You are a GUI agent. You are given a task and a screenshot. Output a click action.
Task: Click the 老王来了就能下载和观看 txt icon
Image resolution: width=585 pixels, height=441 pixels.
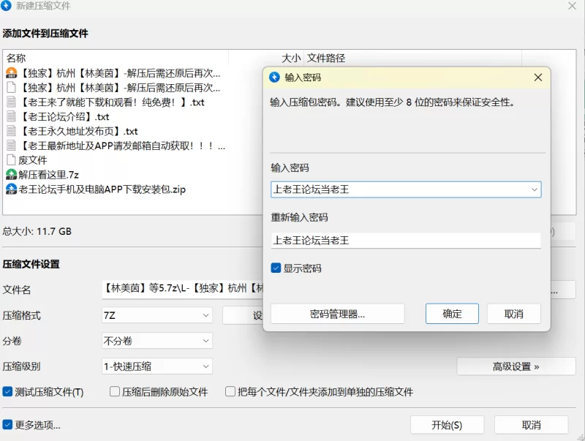(11, 102)
